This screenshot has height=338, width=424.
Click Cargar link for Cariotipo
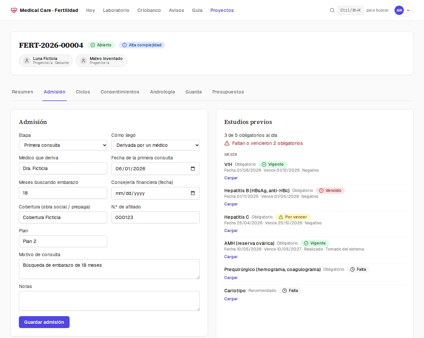click(231, 299)
